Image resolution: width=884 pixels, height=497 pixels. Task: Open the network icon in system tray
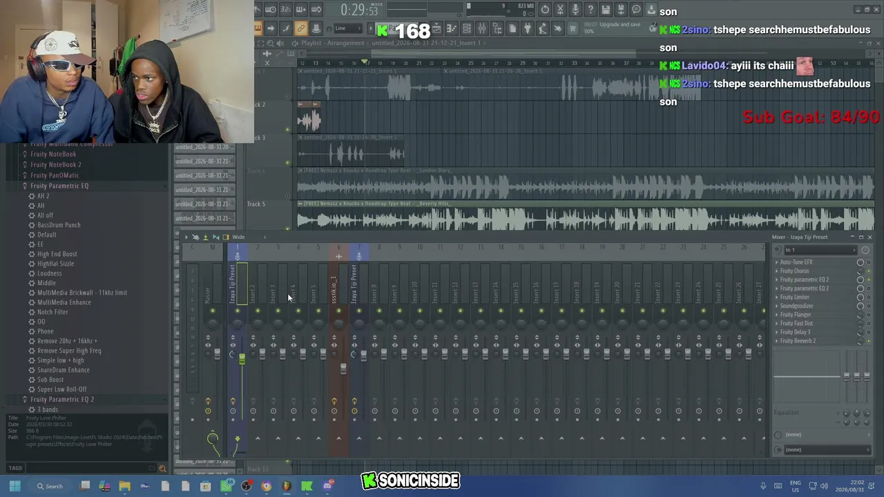coord(813,486)
